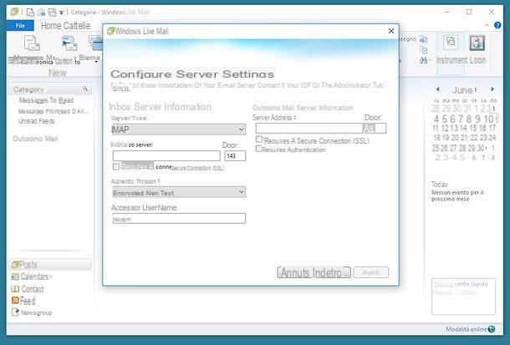Click the binoculars find icon in ribbon
The height and width of the screenshot is (345, 510).
tap(424, 60)
